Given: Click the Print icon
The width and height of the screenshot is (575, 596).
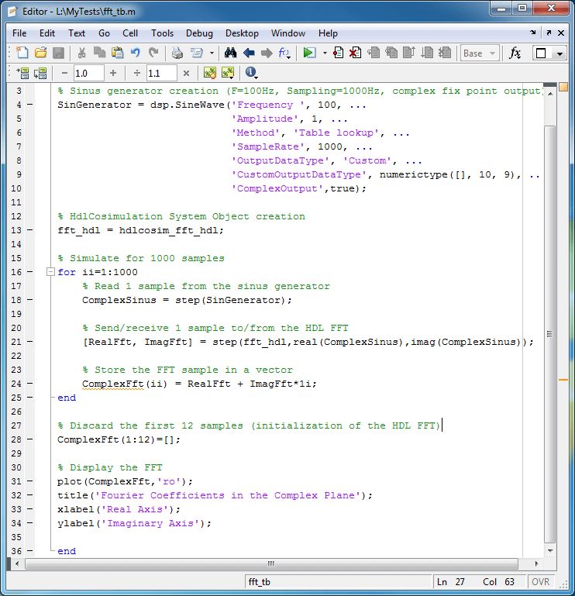Looking at the screenshot, I should (177, 53).
